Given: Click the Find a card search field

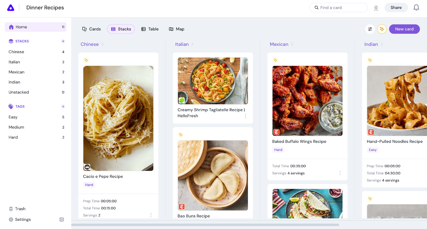Looking at the screenshot, I should 338,8.
